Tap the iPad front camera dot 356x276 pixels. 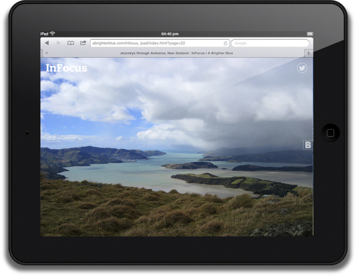(27, 133)
